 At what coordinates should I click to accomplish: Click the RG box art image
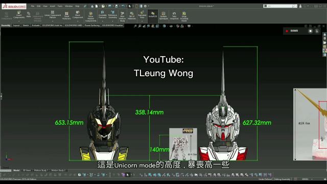coord(183,144)
